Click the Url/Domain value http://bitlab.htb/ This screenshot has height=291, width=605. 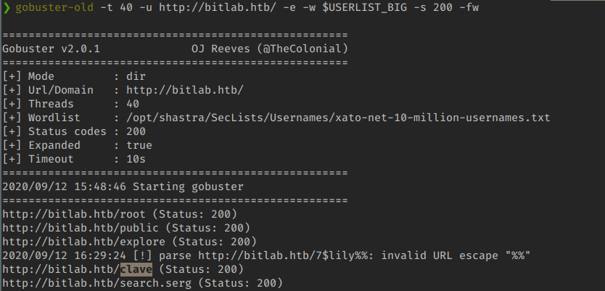(184, 89)
